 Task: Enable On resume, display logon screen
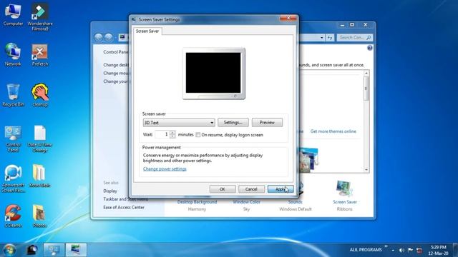point(198,135)
